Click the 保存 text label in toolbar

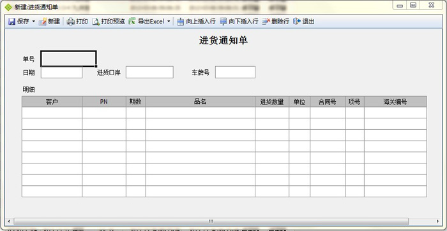click(23, 21)
